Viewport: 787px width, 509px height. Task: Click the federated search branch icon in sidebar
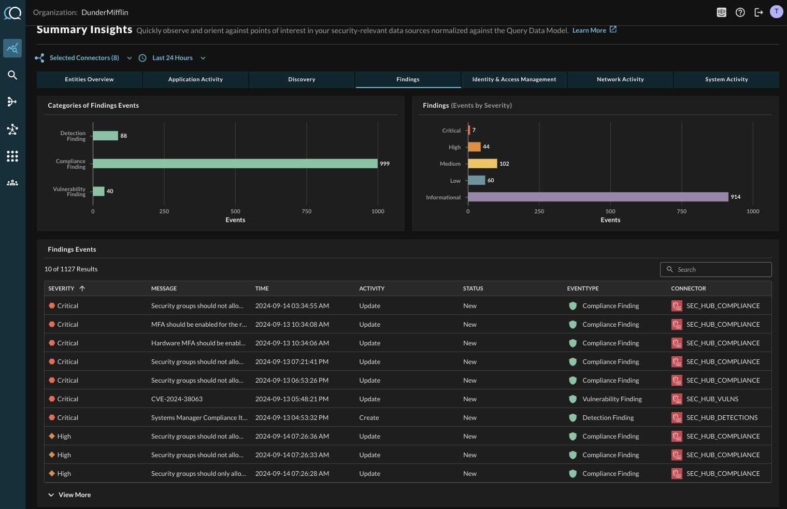[12, 102]
